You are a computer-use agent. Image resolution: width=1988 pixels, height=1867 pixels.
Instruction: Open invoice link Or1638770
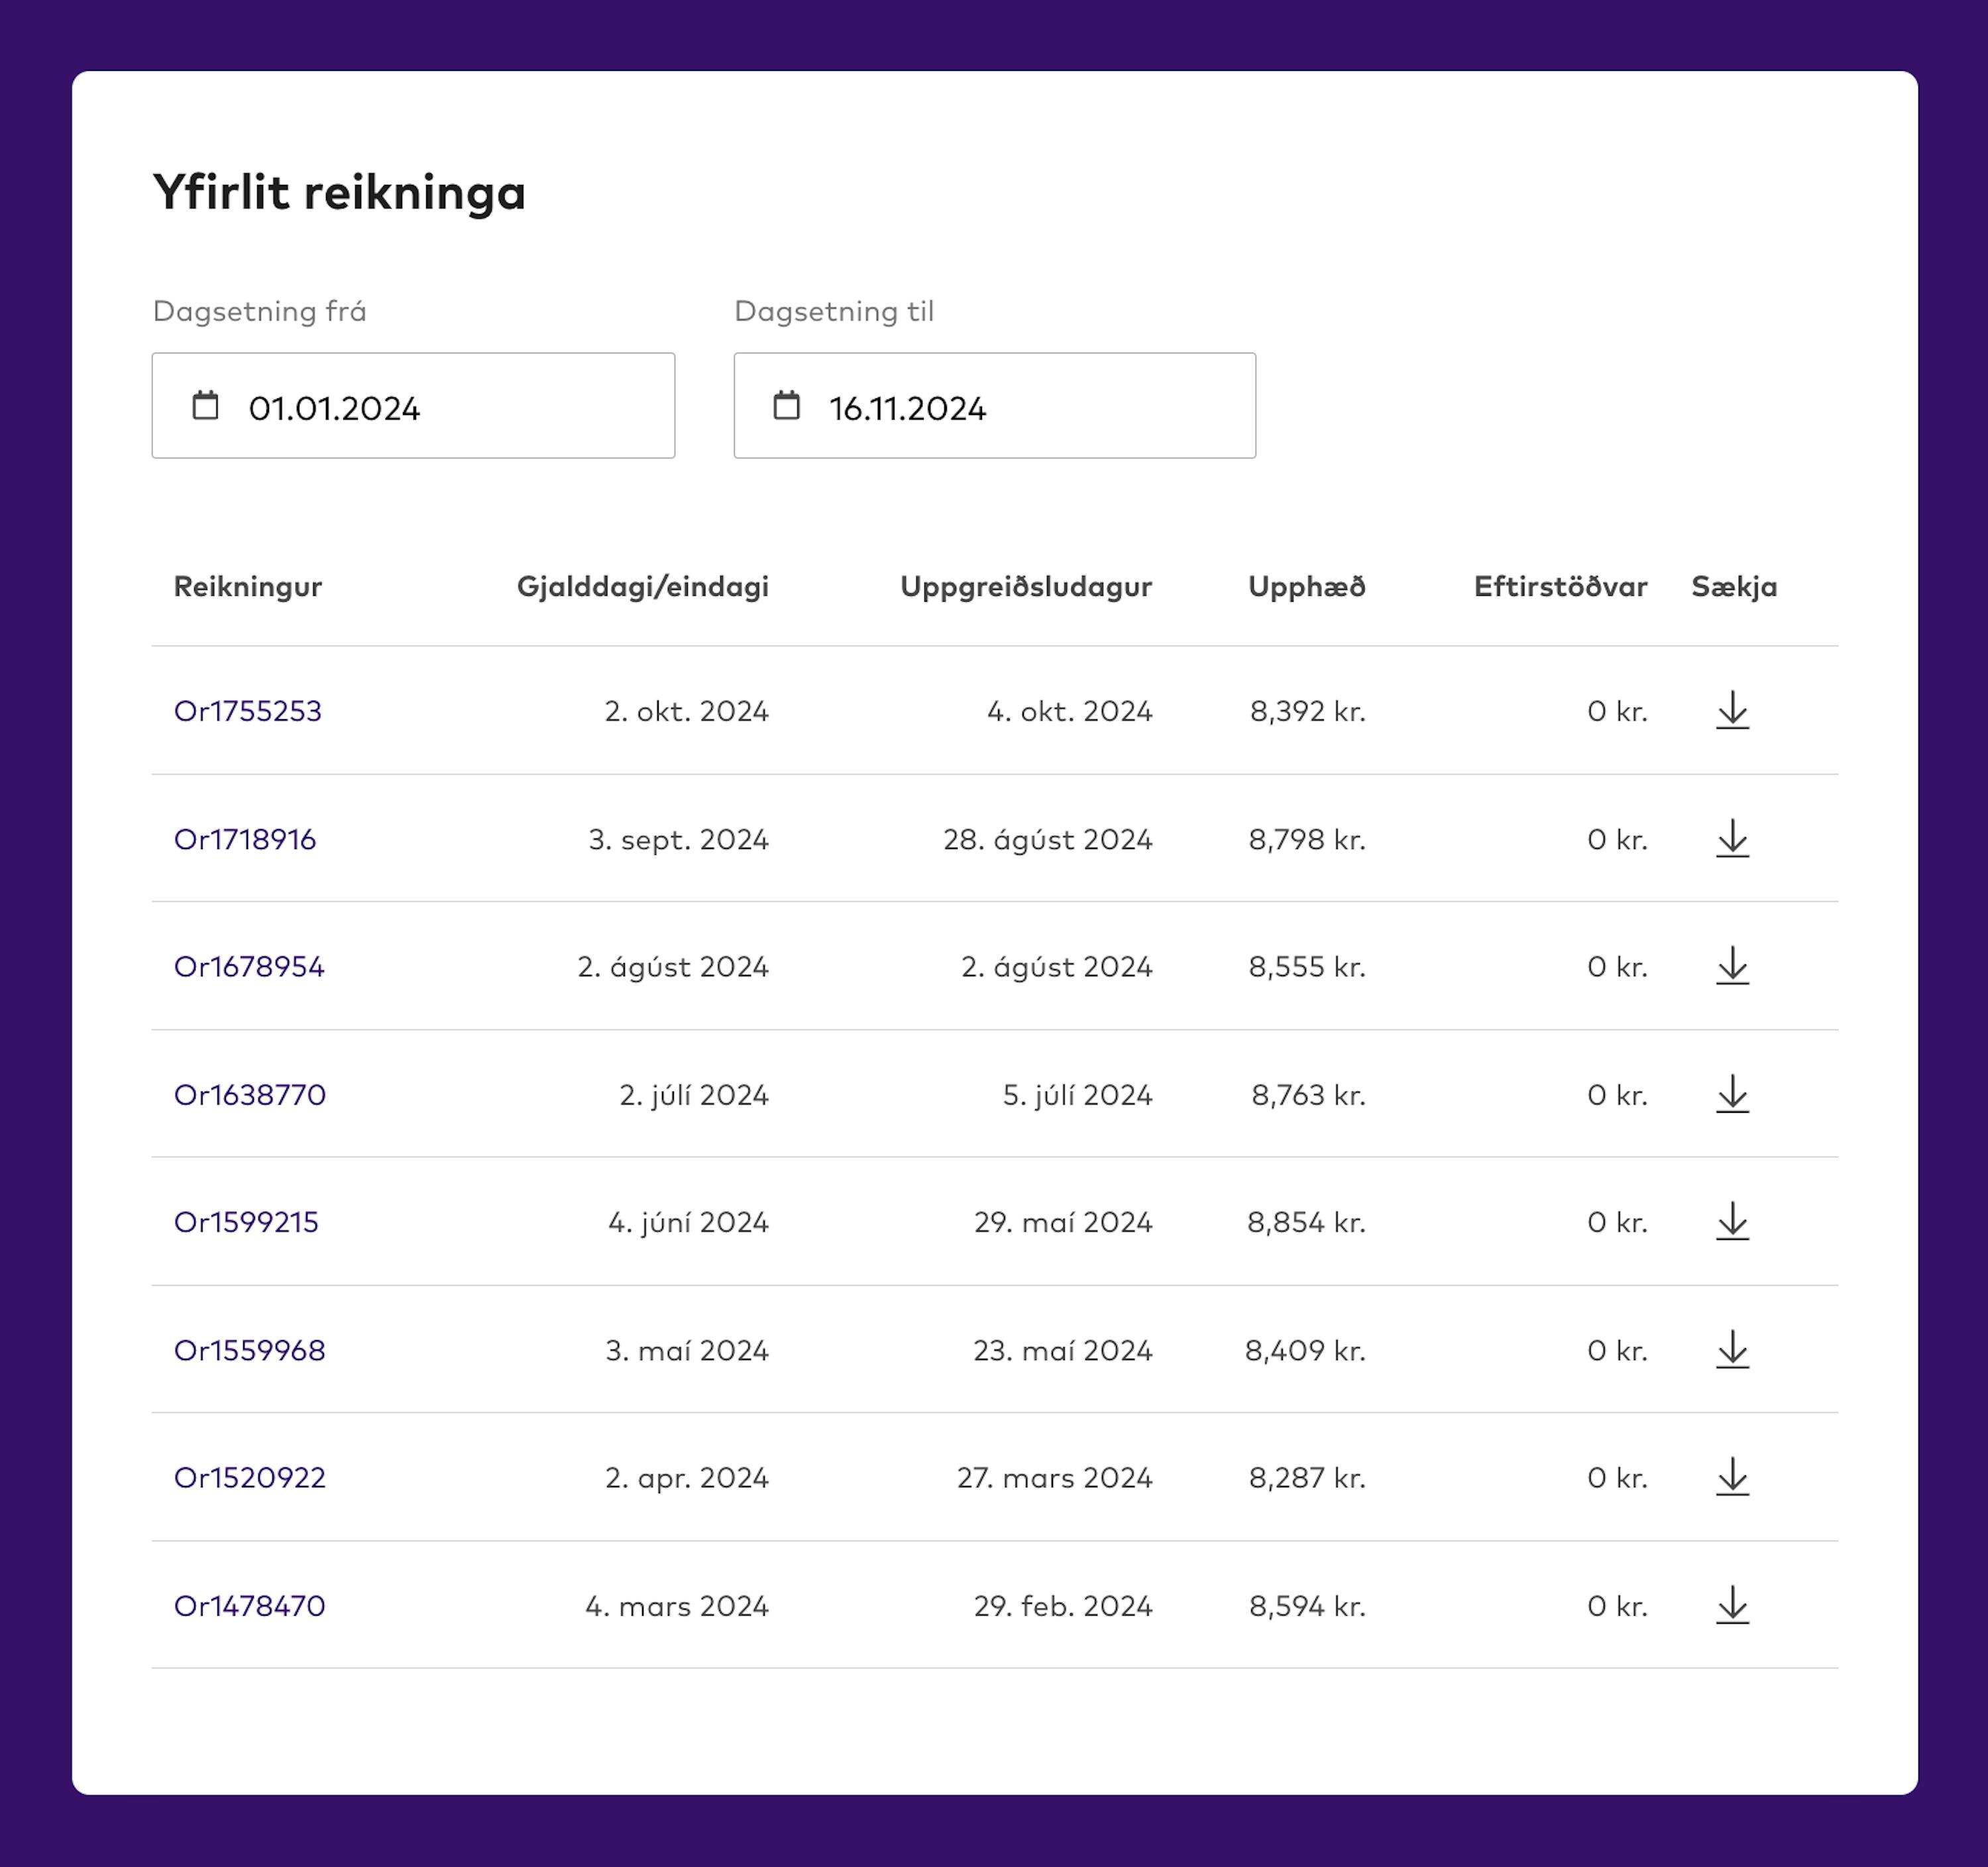click(250, 1095)
